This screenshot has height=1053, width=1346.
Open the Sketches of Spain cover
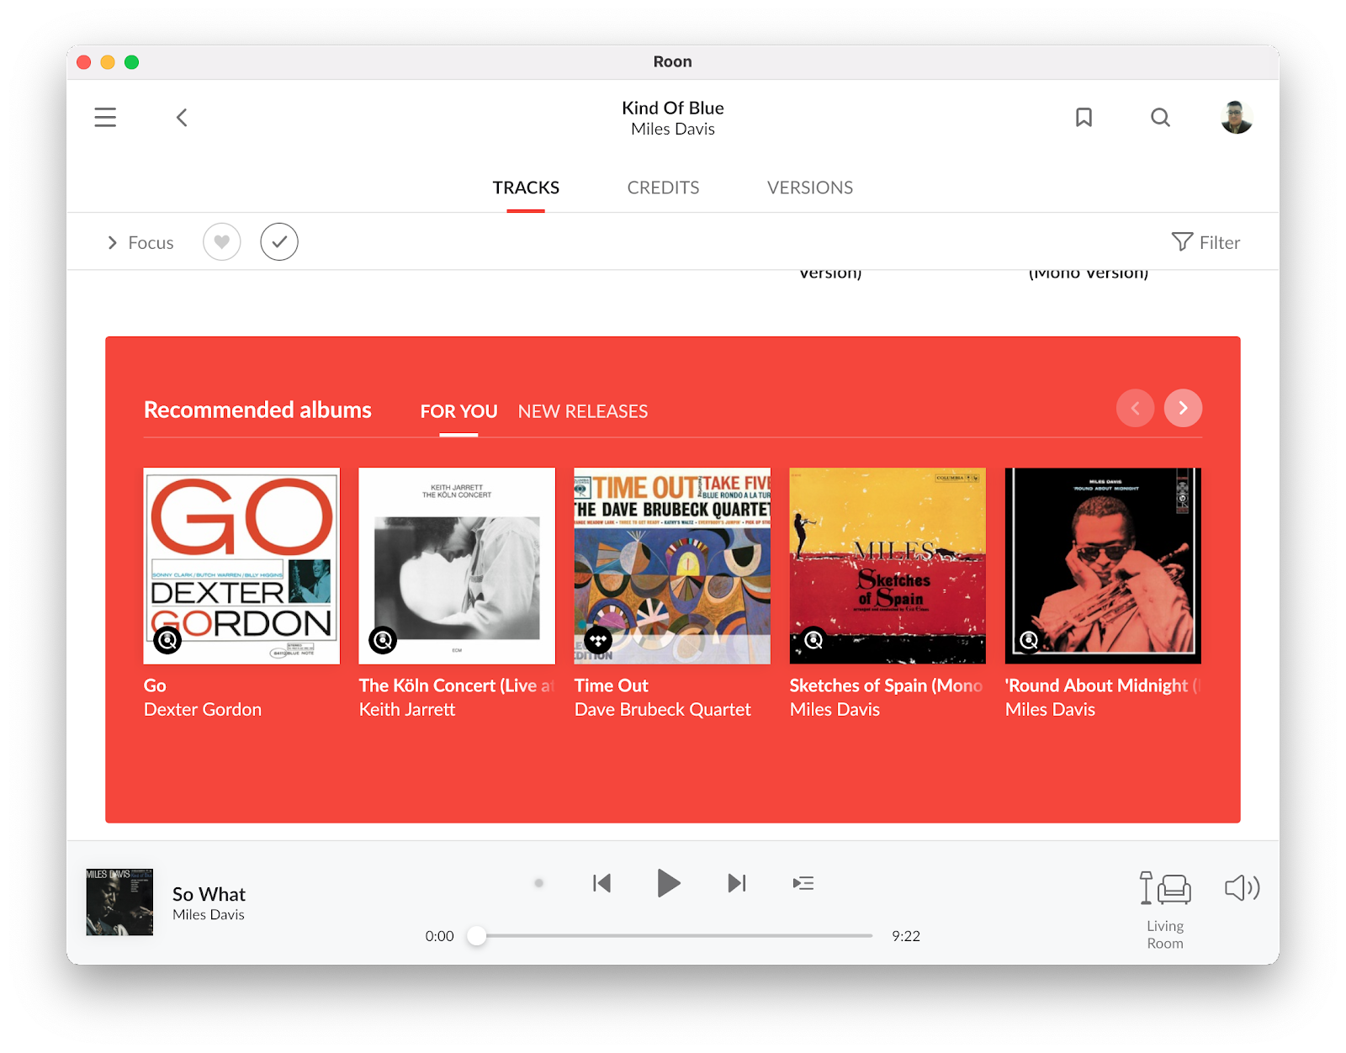coord(888,566)
